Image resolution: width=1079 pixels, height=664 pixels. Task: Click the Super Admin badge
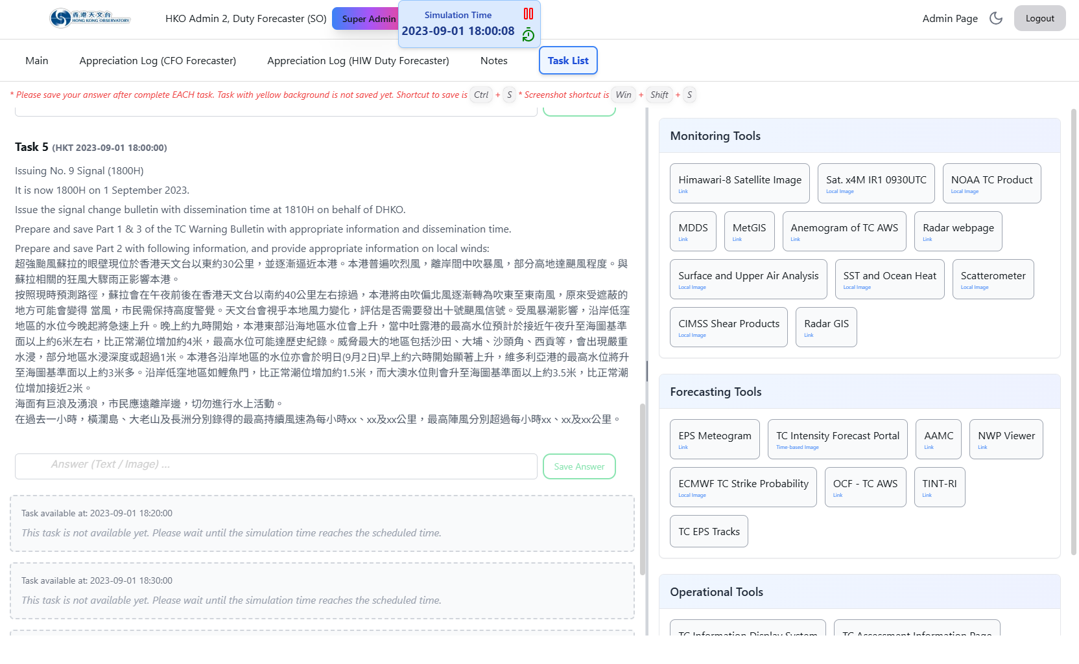pos(367,19)
